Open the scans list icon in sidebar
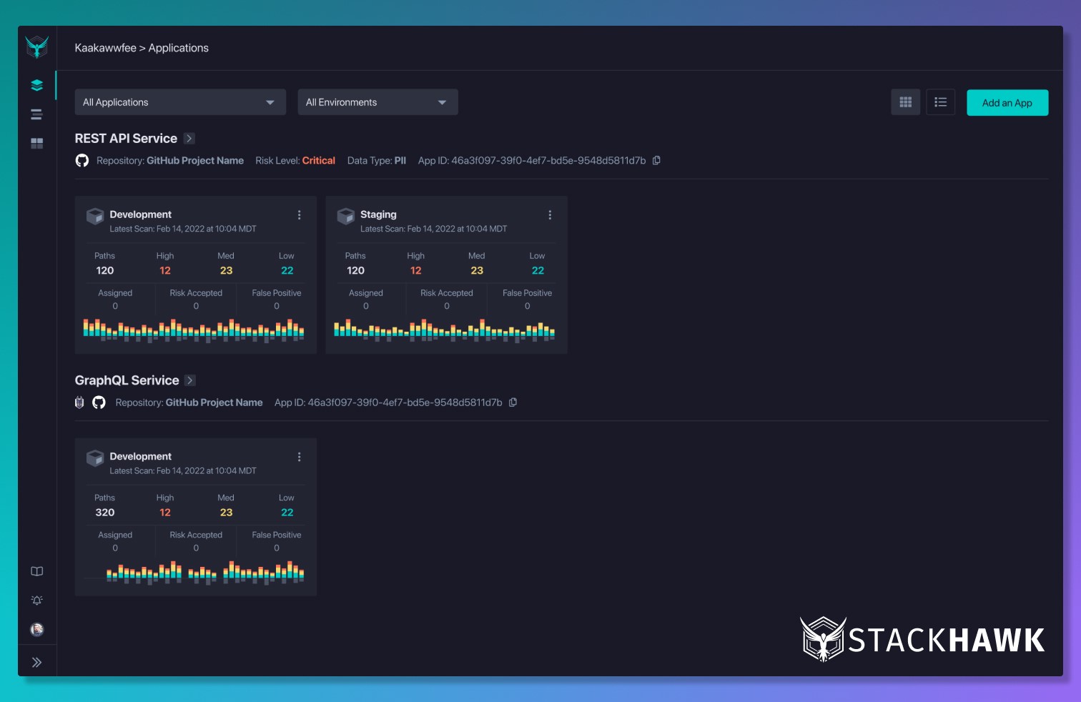 click(37, 114)
